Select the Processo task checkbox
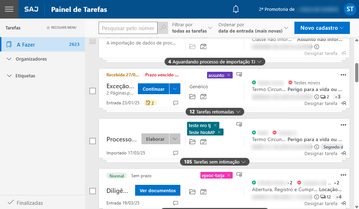The width and height of the screenshot is (359, 209). (93, 141)
